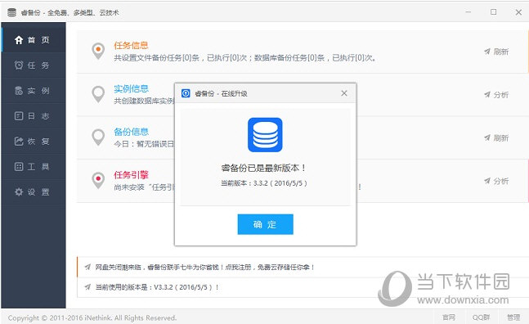Click the 当前版本：3.3.2 text in dialog
This screenshot has width=529, height=324.
[264, 183]
